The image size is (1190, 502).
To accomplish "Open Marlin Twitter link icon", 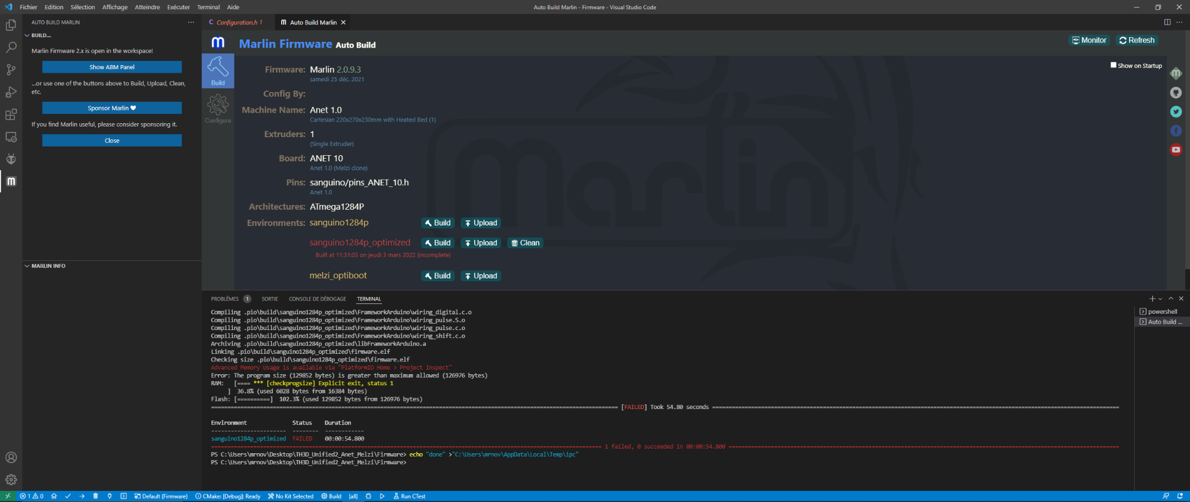I will [x=1175, y=112].
